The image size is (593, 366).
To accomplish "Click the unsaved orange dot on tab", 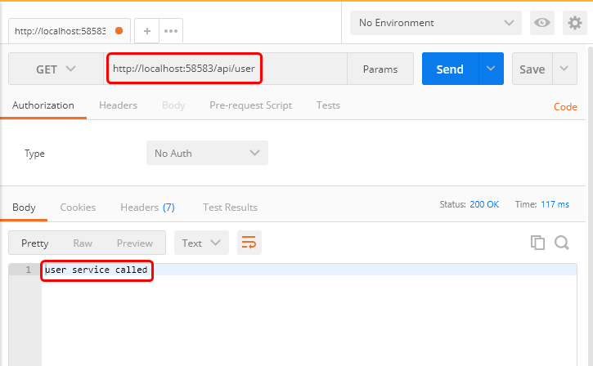I will click(x=119, y=31).
